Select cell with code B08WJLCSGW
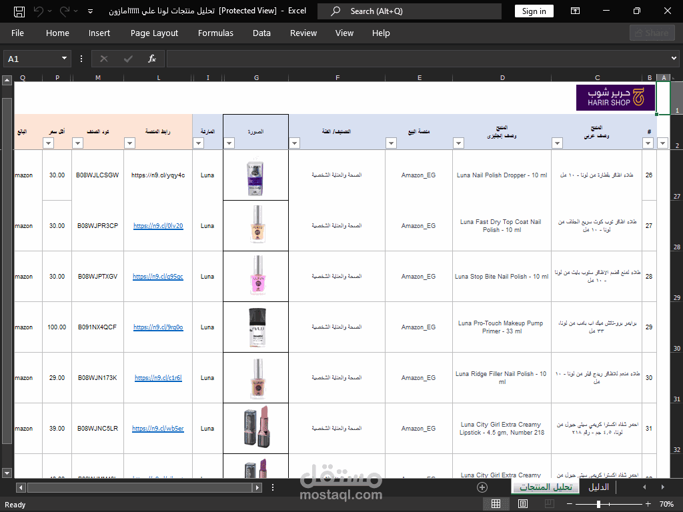The image size is (683, 512). [x=97, y=175]
